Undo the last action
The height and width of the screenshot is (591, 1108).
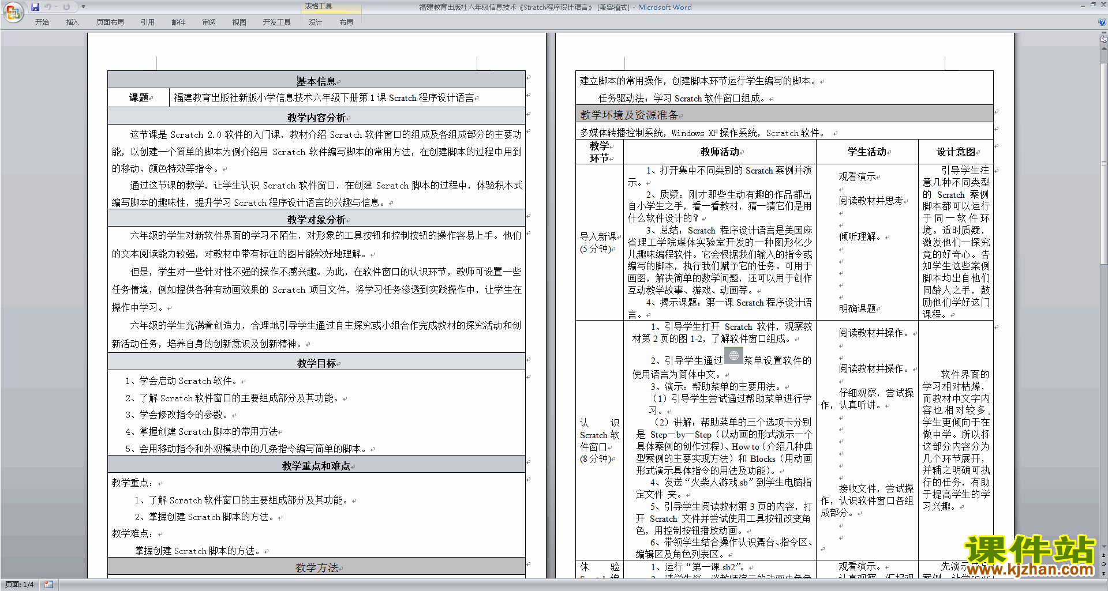click(47, 7)
